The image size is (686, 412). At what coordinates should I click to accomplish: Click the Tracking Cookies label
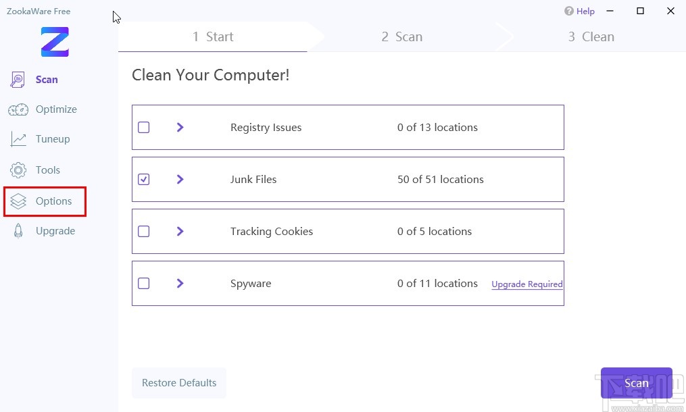pyautogui.click(x=272, y=232)
